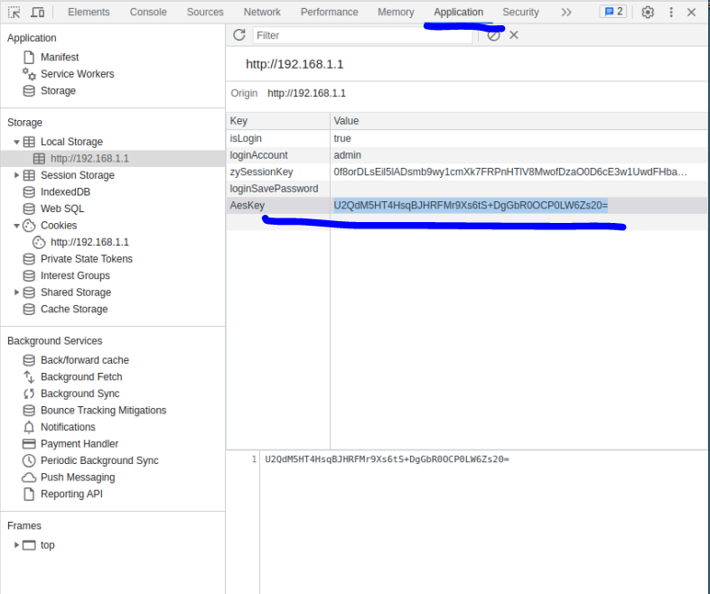The height and width of the screenshot is (594, 710).
Task: Collapse the Cookies tree arrow
Action: pos(16,226)
